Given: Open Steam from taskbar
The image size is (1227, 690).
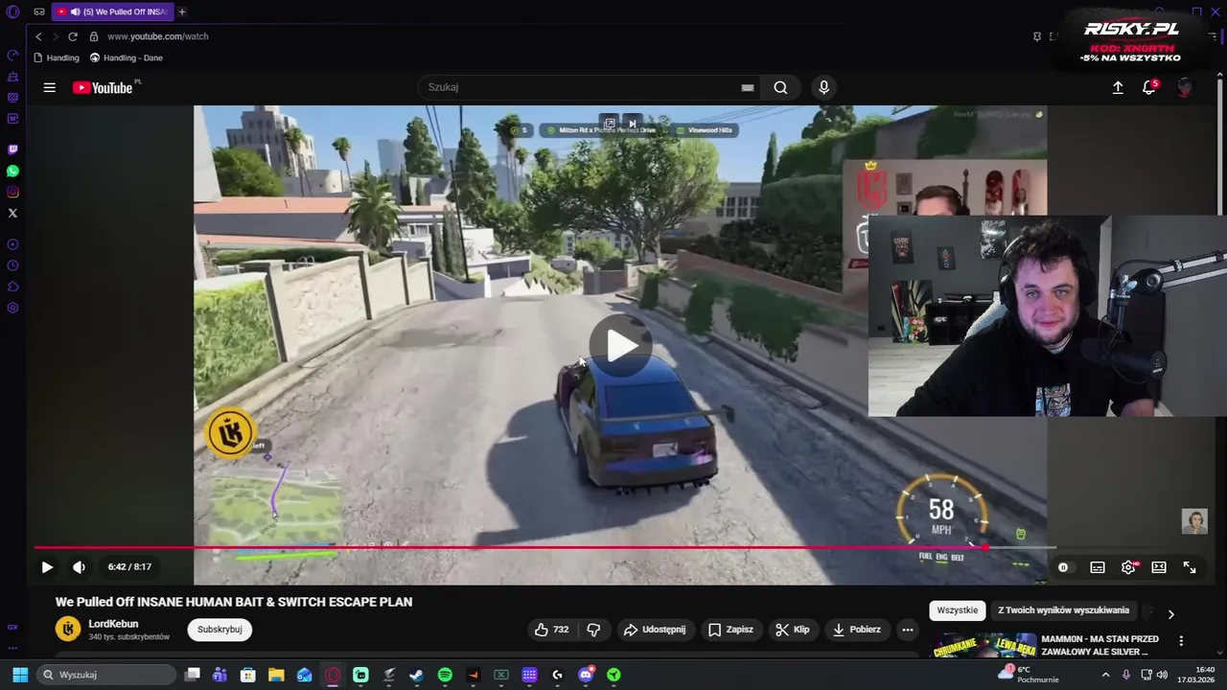Looking at the screenshot, I should pyautogui.click(x=416, y=675).
